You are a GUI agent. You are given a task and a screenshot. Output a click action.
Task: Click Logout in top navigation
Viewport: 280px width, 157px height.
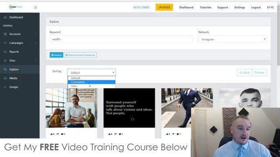tap(255, 7)
